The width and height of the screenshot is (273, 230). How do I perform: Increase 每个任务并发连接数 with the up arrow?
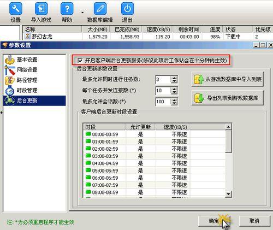(x=174, y=89)
